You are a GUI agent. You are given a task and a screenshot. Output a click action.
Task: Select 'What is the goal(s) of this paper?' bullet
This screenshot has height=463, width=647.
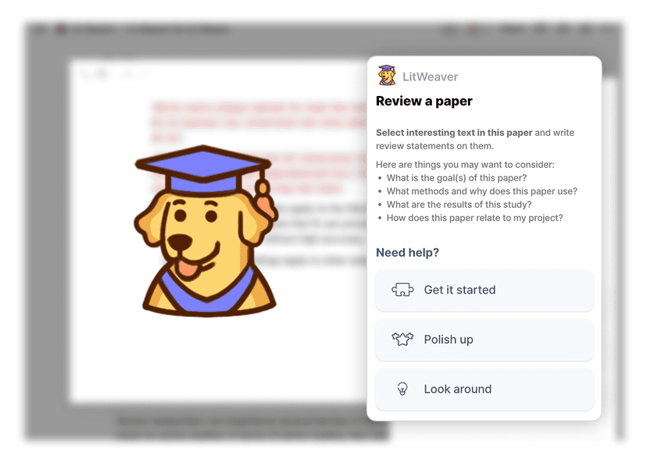click(x=456, y=178)
